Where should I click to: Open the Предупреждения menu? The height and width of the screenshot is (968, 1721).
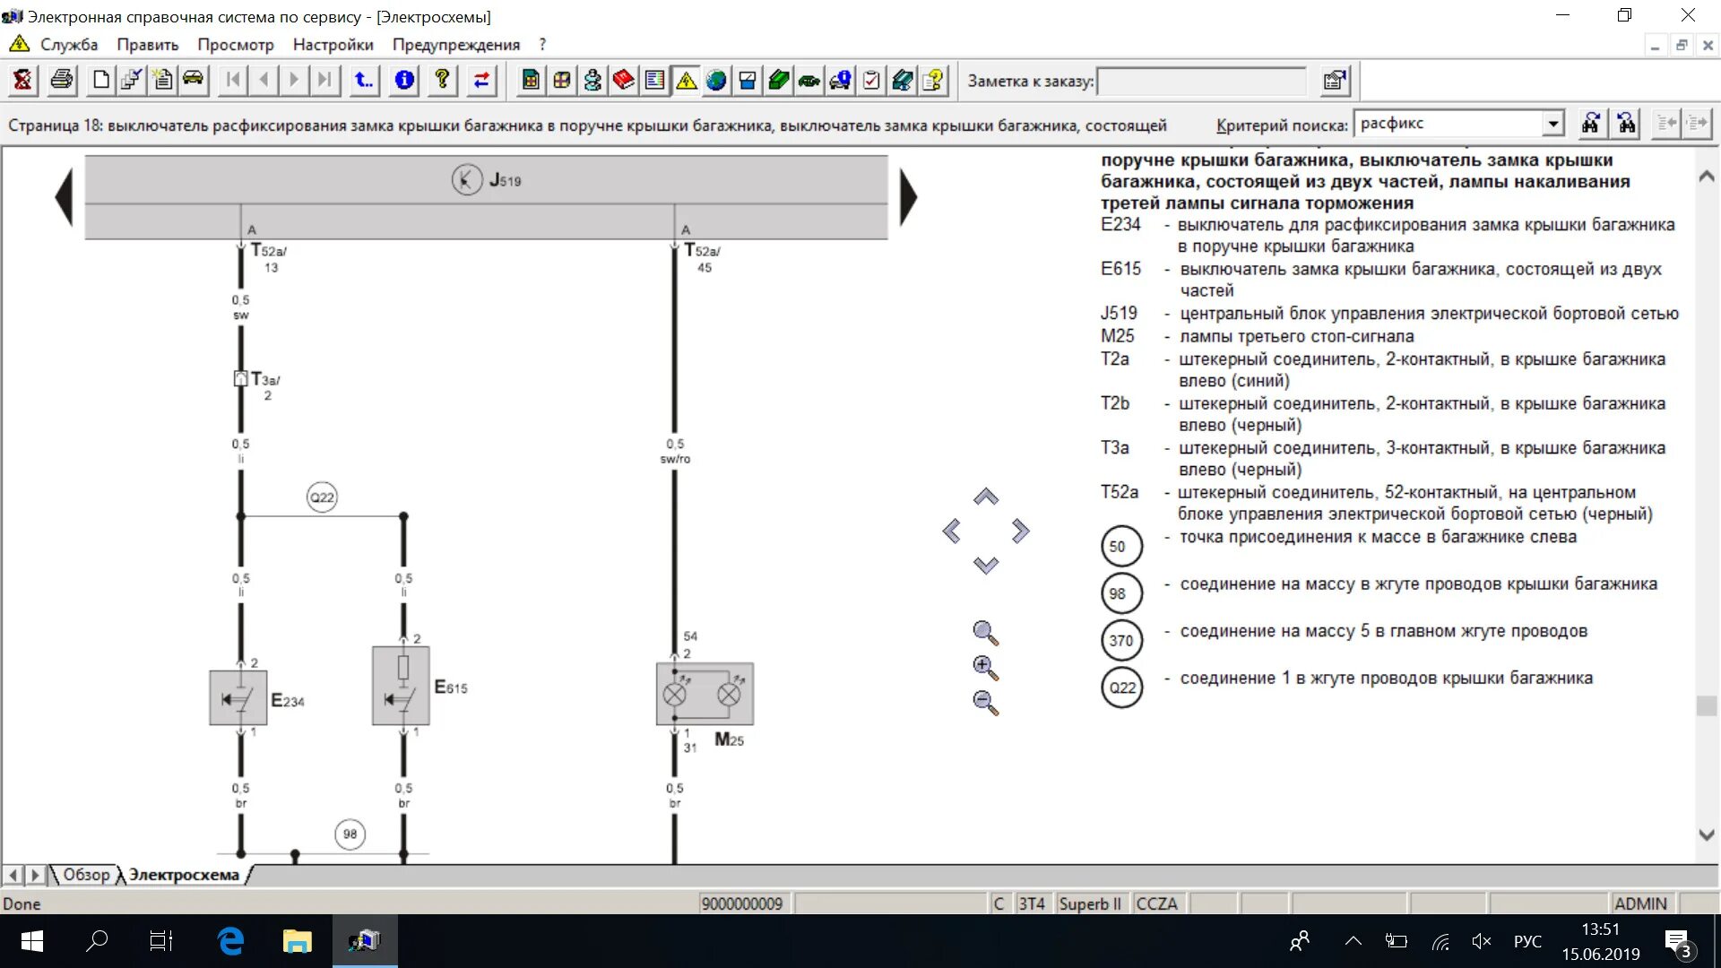455,45
